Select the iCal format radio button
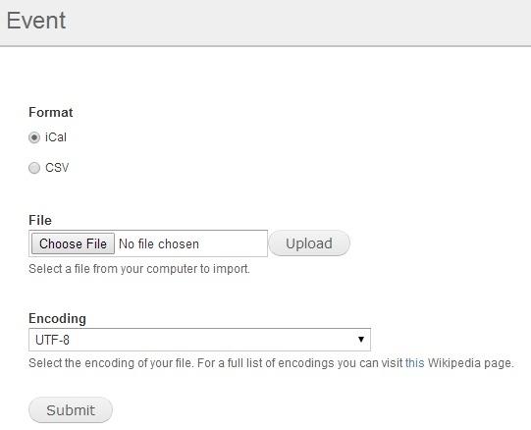Viewport: 531px width, 430px height. click(34, 137)
